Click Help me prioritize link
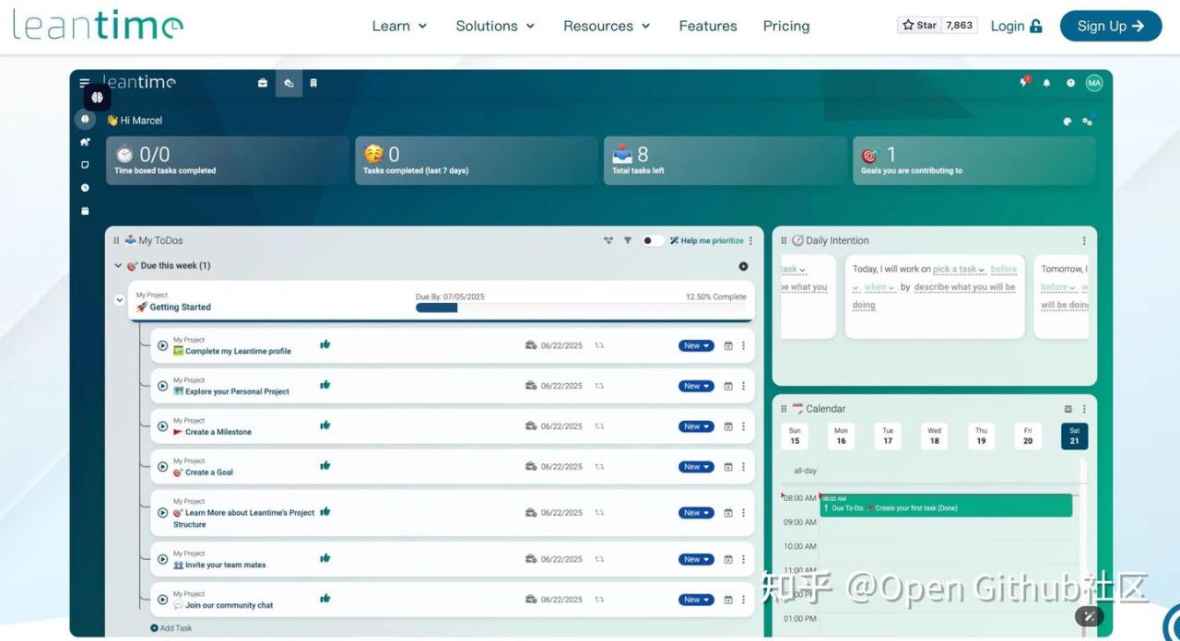 point(706,240)
